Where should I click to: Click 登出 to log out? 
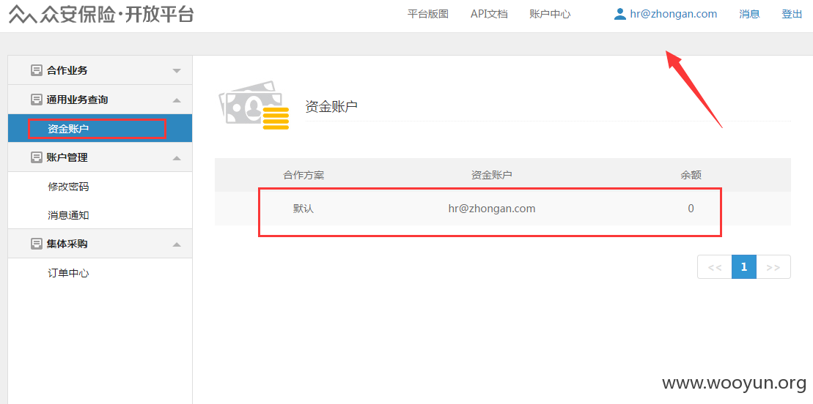click(792, 14)
